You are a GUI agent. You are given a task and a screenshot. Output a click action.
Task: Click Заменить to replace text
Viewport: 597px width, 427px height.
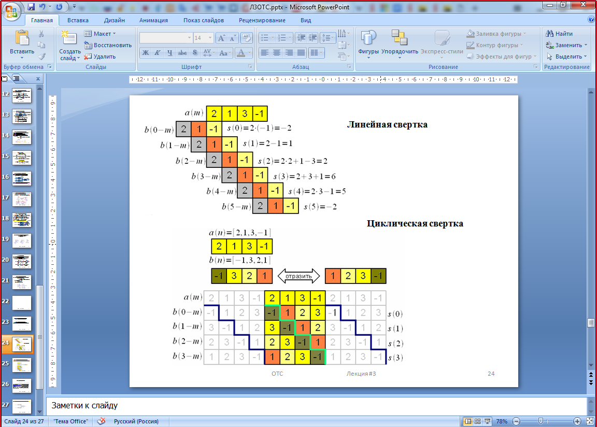point(566,45)
